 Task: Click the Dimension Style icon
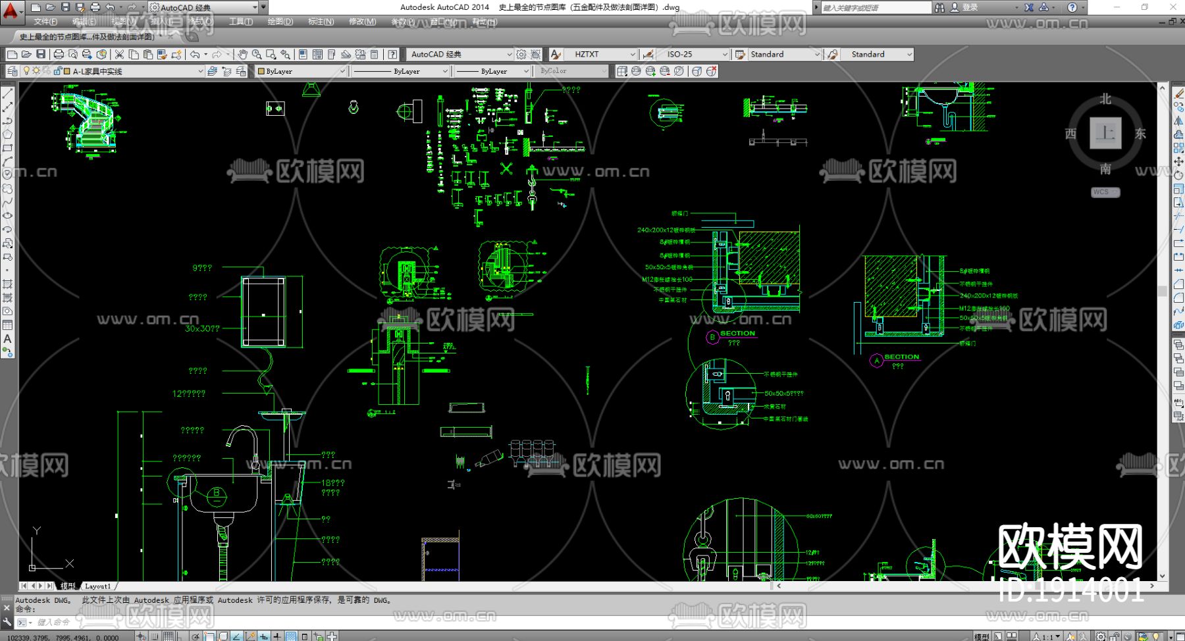coord(648,54)
